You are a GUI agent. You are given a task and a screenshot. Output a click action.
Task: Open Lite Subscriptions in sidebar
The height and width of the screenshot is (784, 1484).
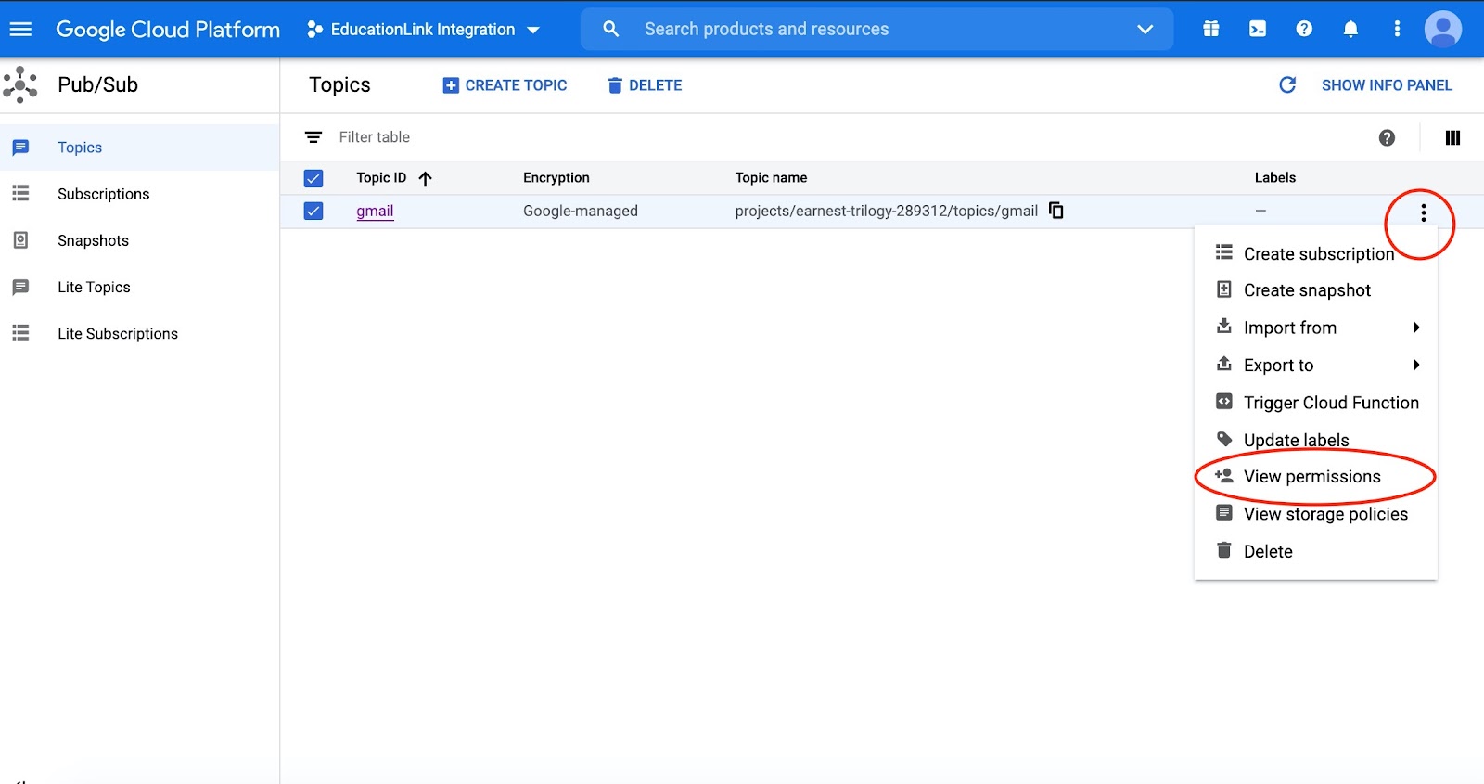click(x=140, y=333)
